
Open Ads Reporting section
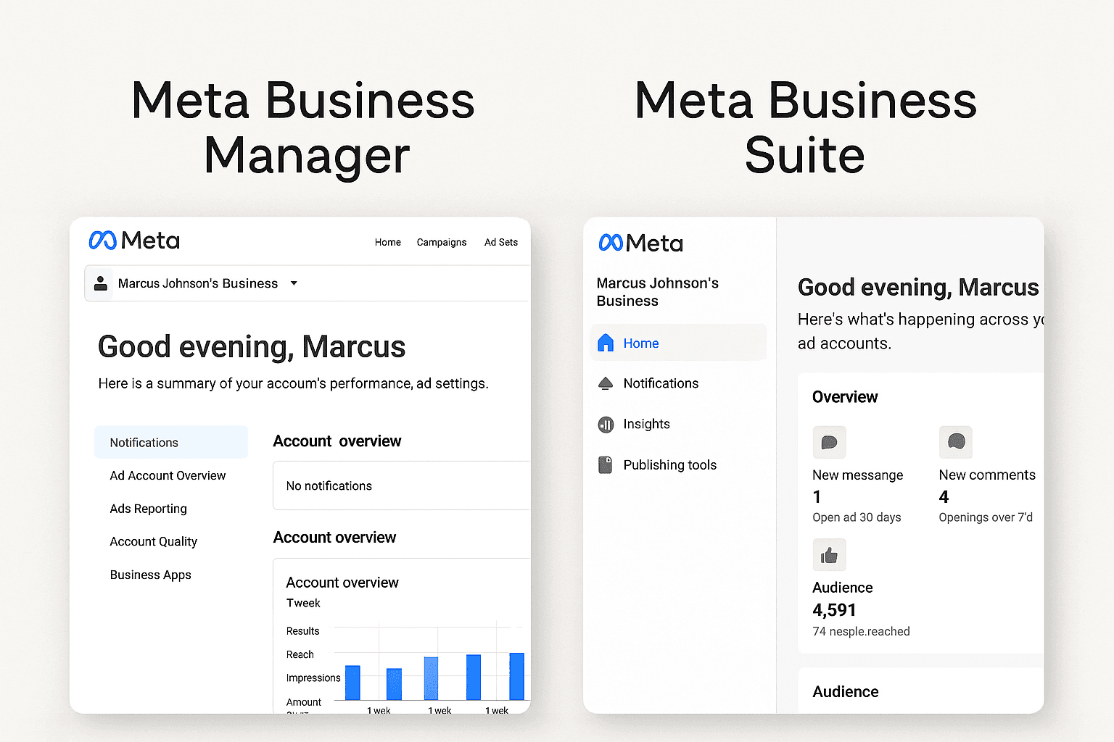click(x=149, y=509)
